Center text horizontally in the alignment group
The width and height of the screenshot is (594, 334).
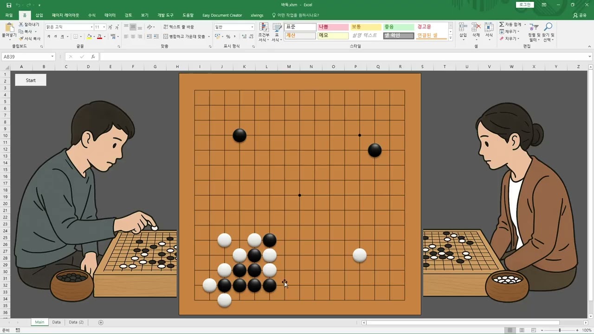133,37
